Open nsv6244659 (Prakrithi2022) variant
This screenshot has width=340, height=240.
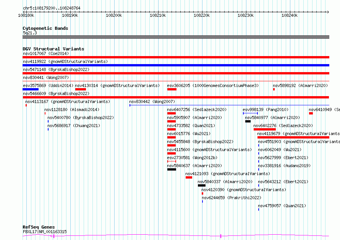(x=232, y=198)
